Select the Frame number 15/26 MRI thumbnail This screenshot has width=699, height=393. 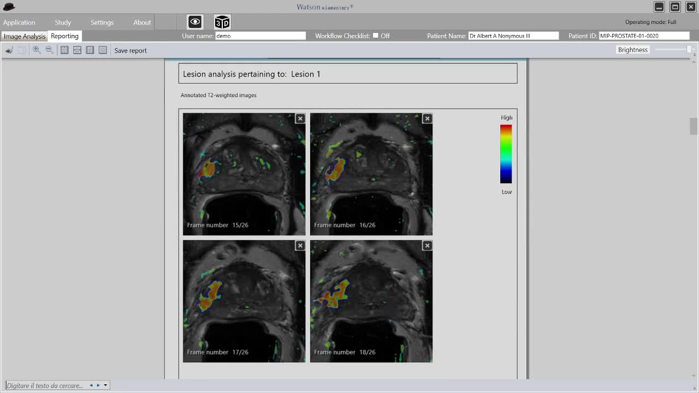coord(244,174)
